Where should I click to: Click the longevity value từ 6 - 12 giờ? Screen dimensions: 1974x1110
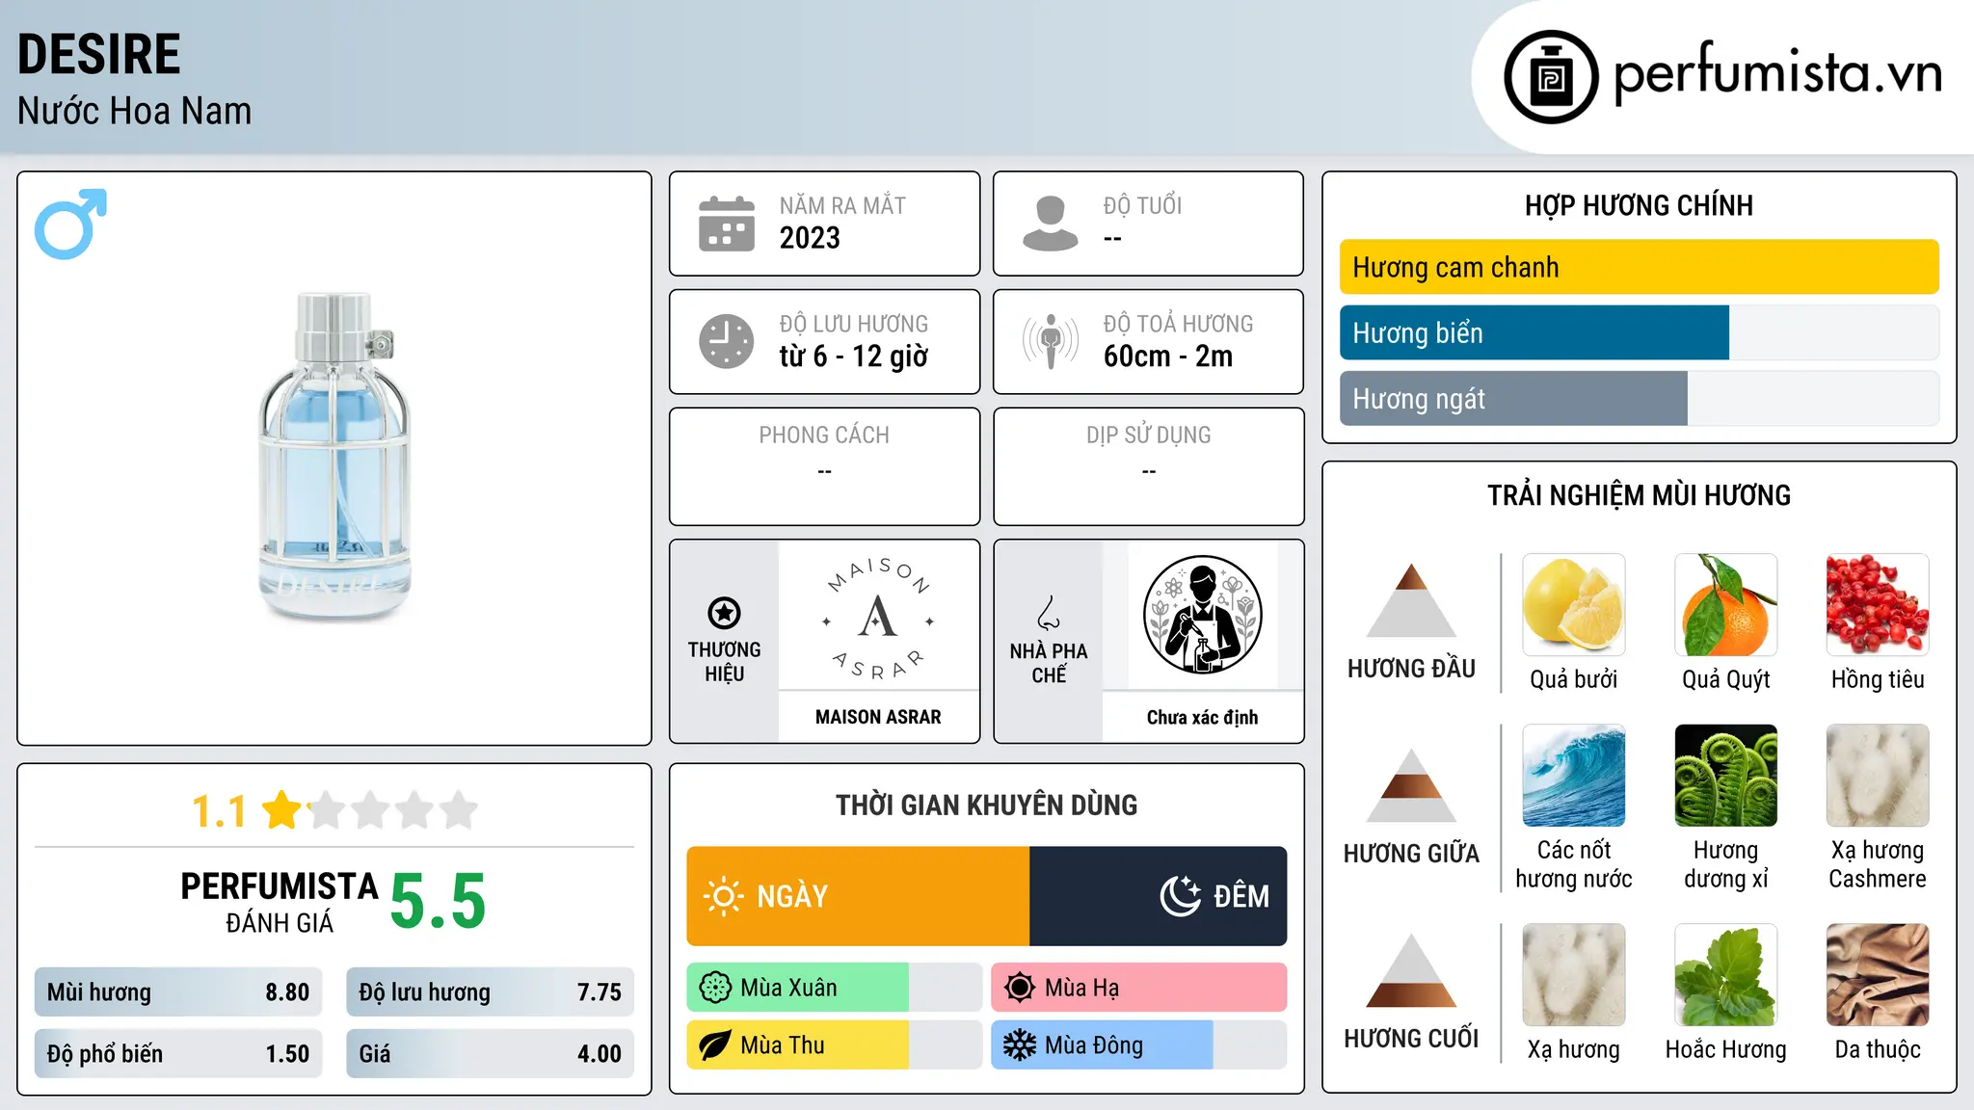point(853,357)
